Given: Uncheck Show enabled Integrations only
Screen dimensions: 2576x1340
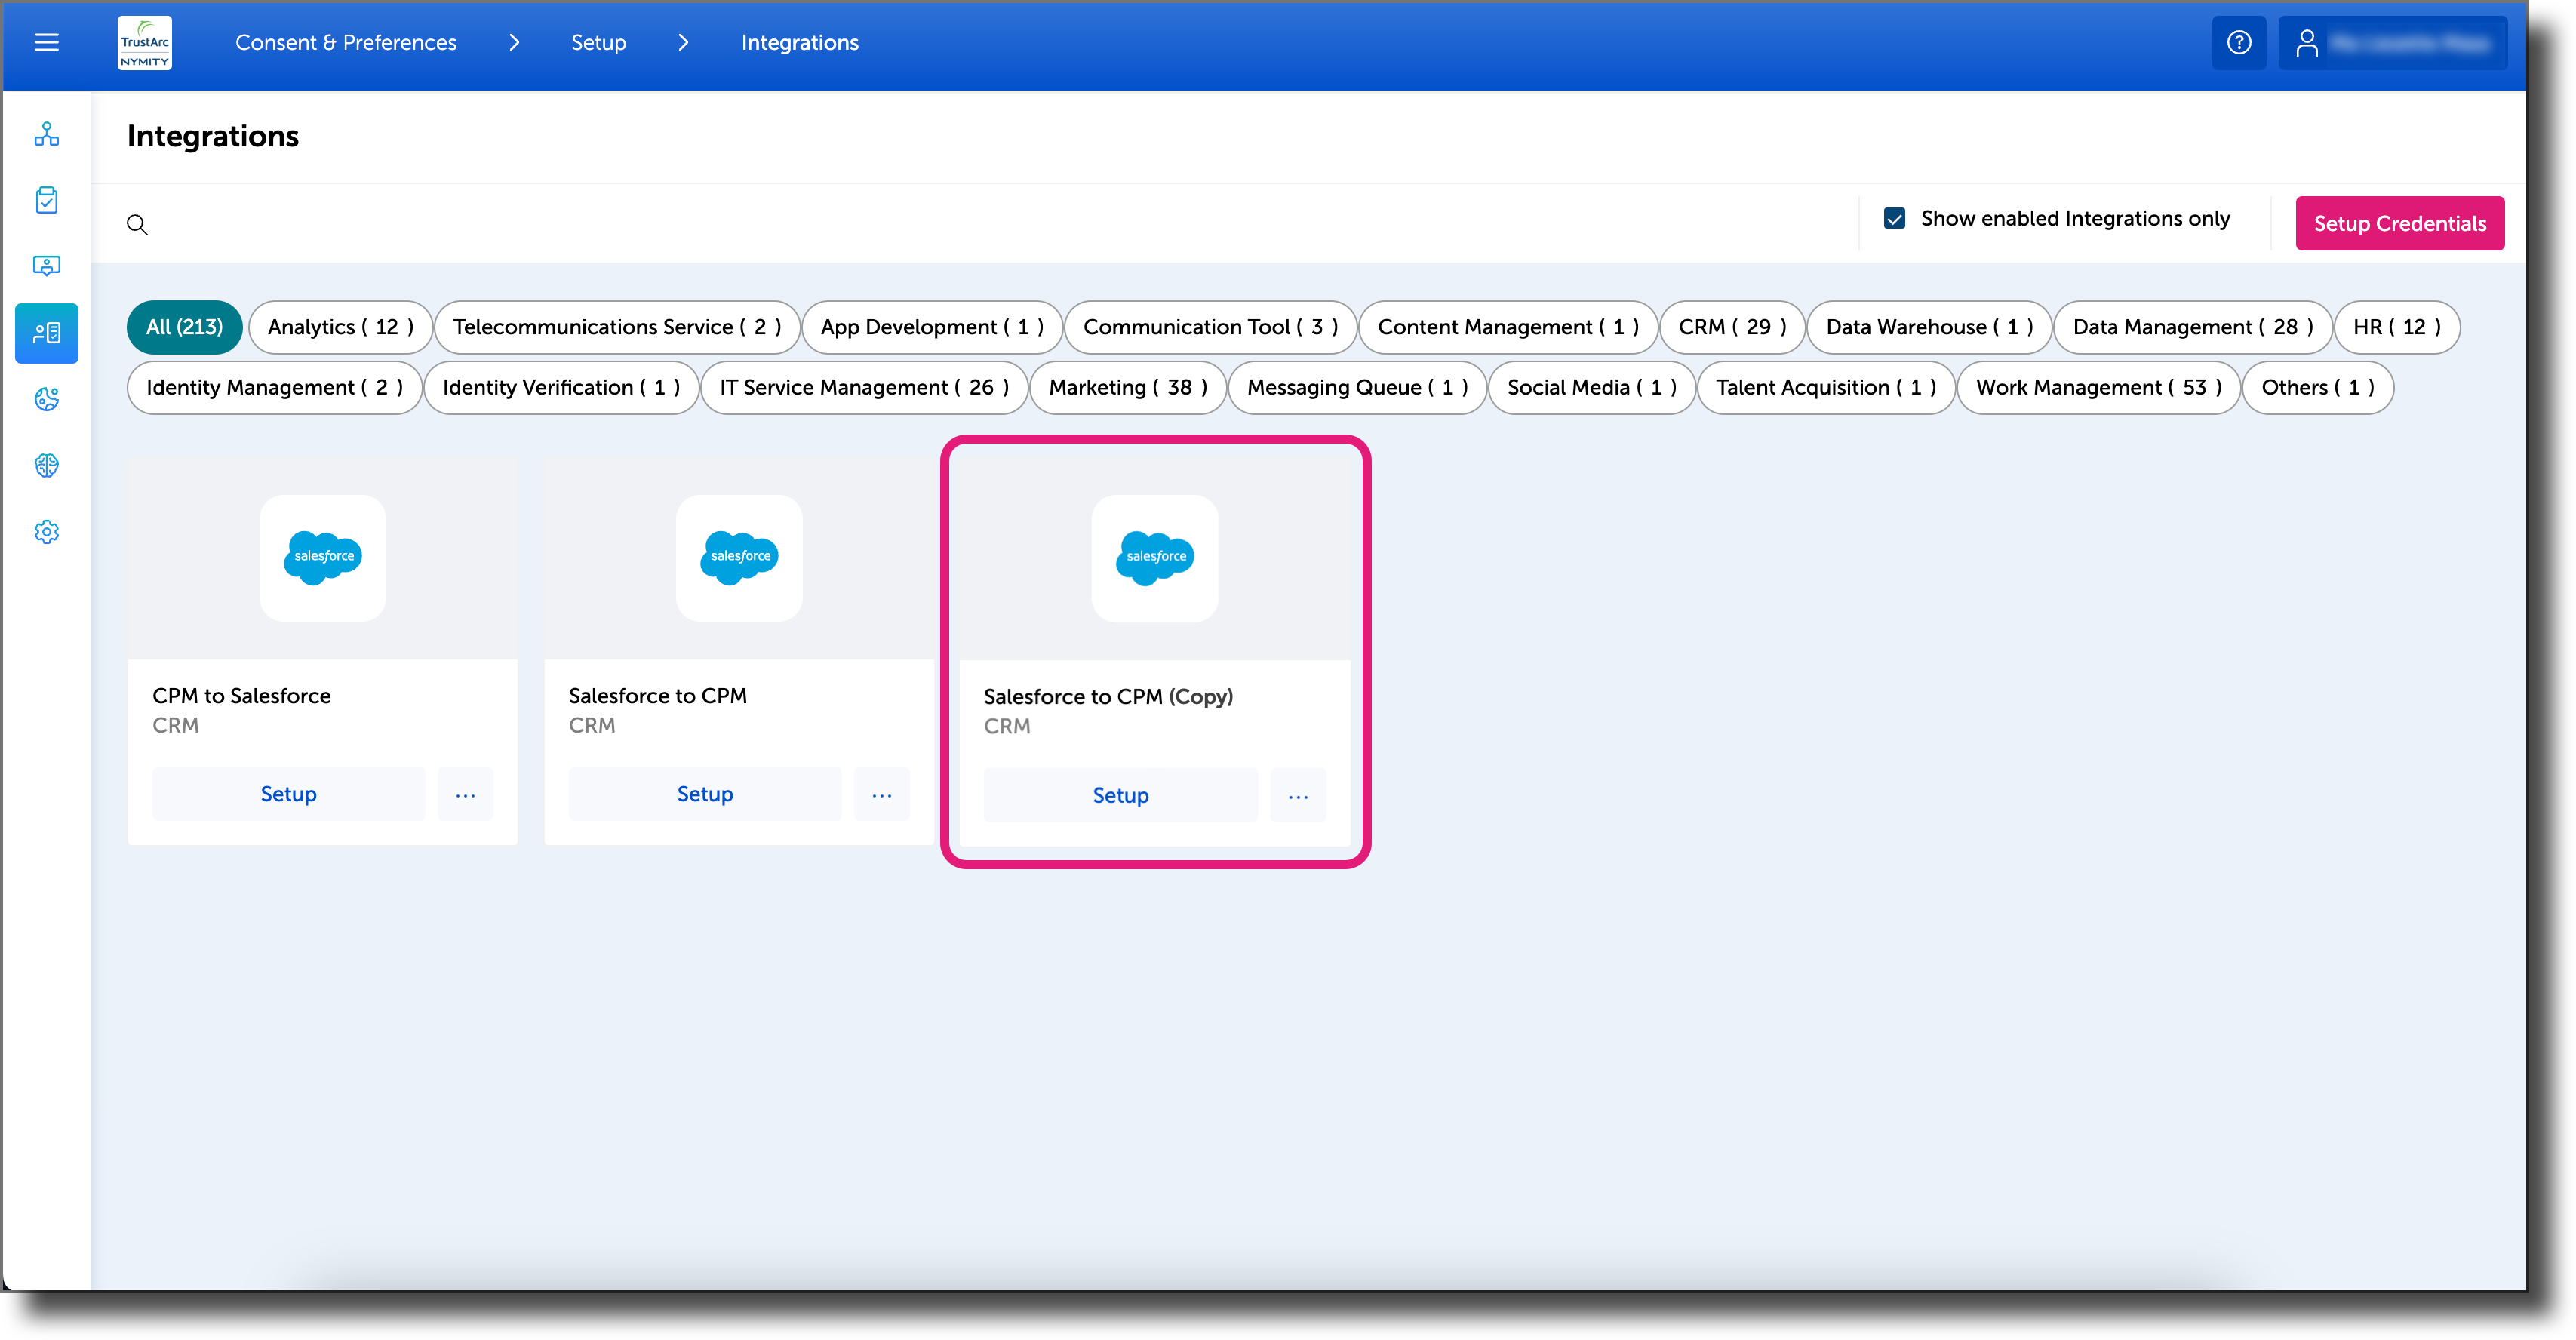Looking at the screenshot, I should (x=1894, y=219).
